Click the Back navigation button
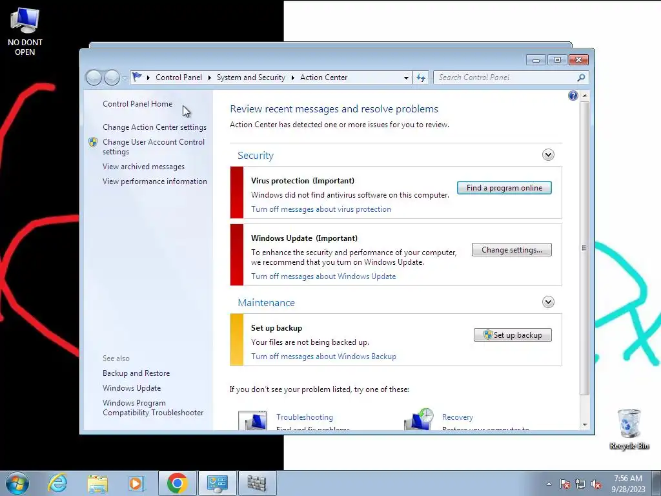This screenshot has height=496, width=661. coord(94,77)
